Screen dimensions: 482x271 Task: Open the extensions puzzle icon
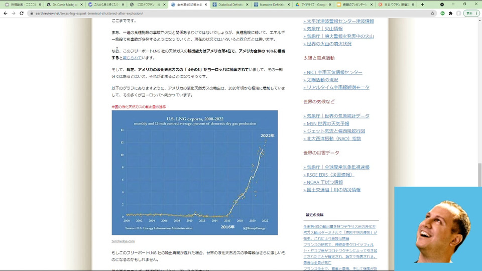point(451,13)
